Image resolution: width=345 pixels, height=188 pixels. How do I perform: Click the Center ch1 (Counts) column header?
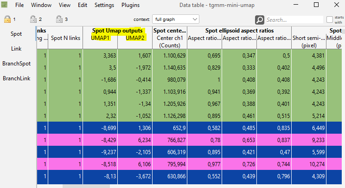point(170,42)
